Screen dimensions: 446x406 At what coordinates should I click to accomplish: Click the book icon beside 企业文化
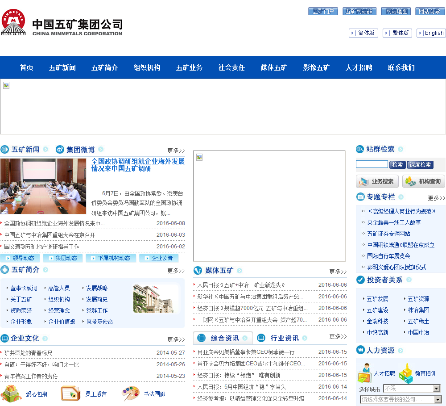pos(4,338)
